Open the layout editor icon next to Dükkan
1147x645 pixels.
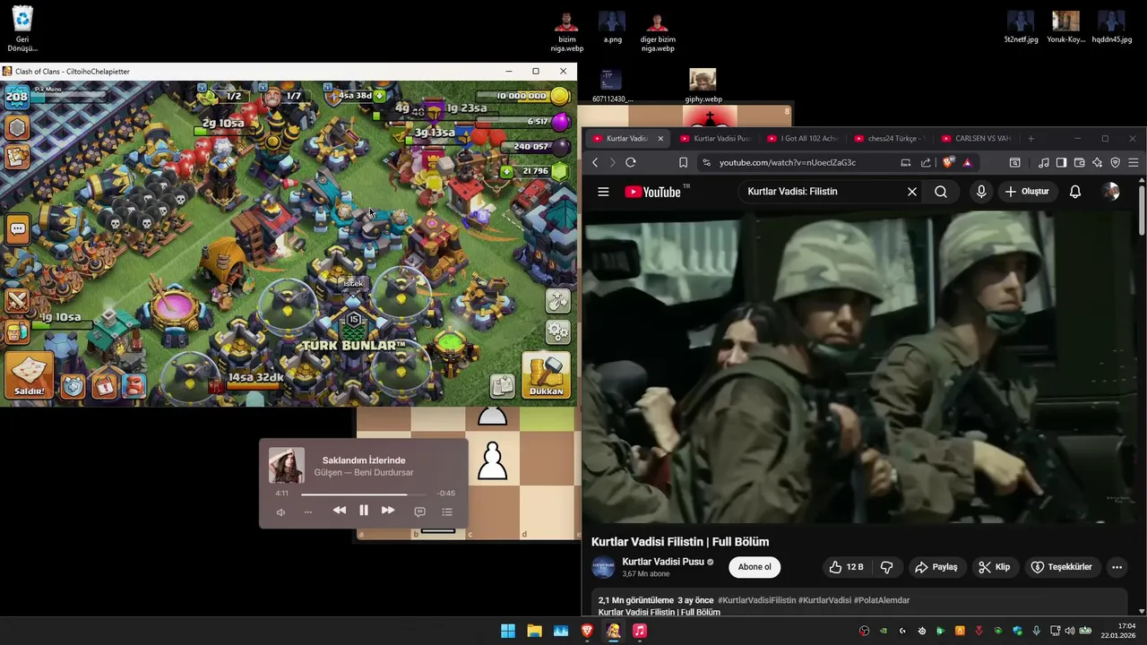pos(503,386)
